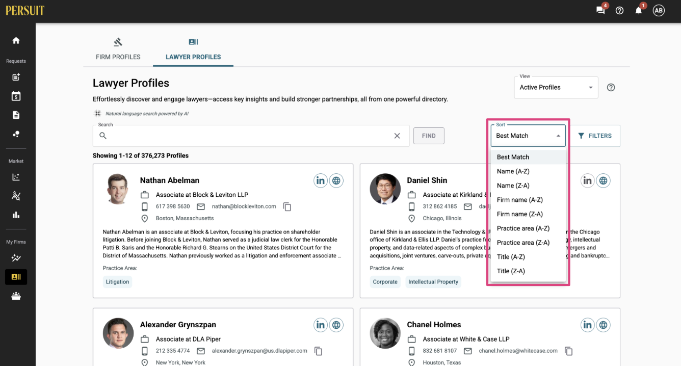Open the help icon in the top bar
The height and width of the screenshot is (366, 681).
click(x=619, y=10)
